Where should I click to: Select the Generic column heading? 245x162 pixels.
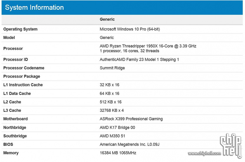[x=107, y=19]
